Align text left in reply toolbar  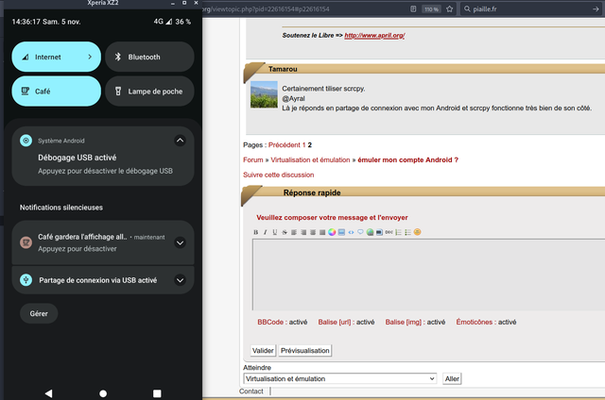pos(294,232)
